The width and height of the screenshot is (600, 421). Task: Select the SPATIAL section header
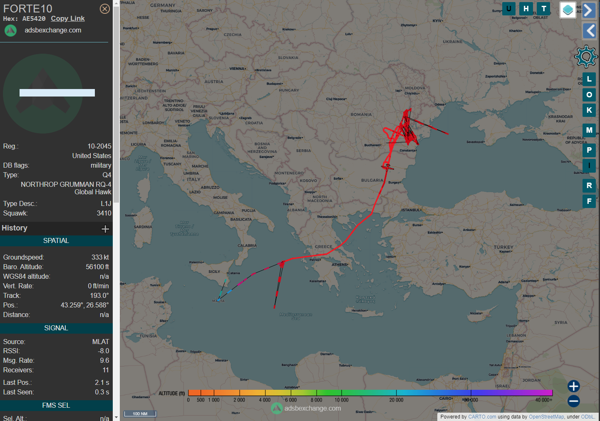pos(56,241)
